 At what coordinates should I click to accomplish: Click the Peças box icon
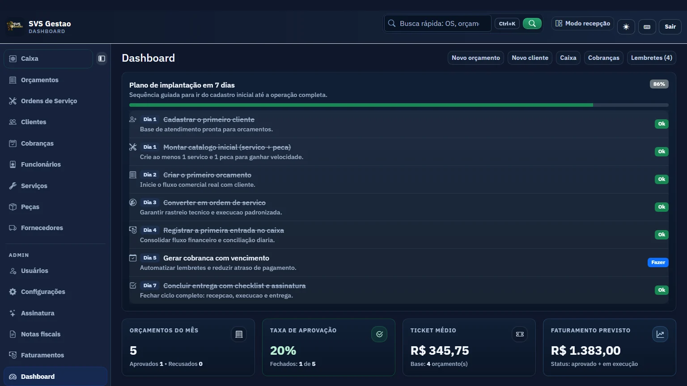pyautogui.click(x=13, y=207)
